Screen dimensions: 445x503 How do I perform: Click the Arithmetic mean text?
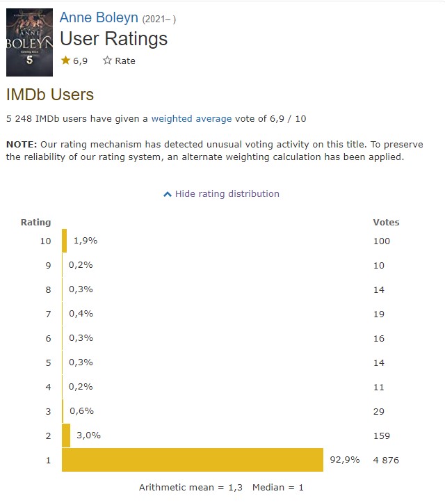point(191,487)
